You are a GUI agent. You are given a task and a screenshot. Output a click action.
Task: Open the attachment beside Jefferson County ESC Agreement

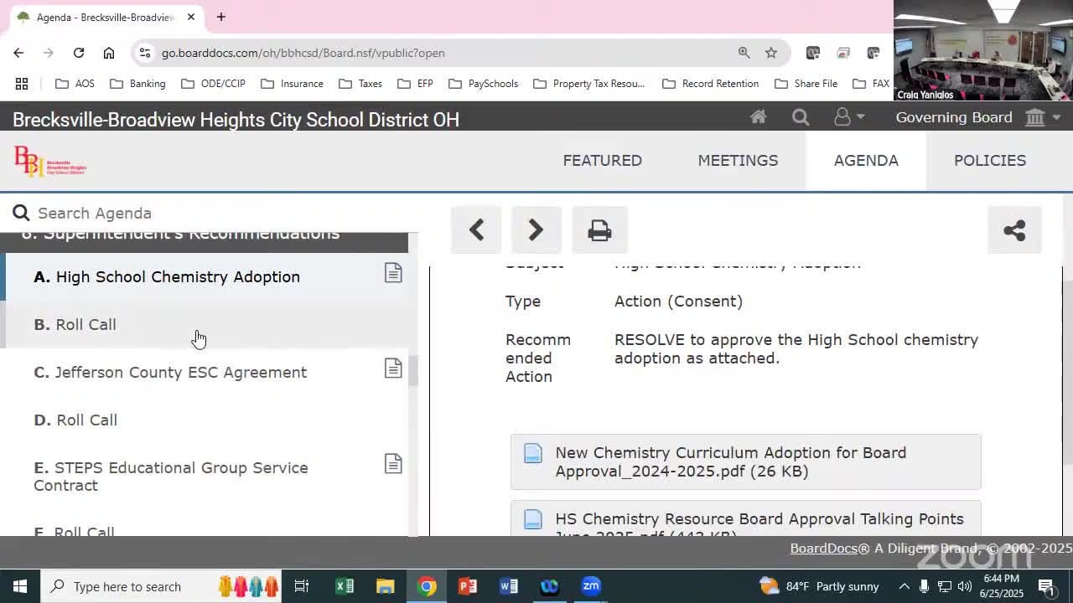click(x=393, y=368)
